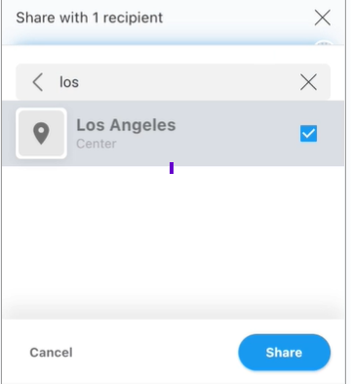Close the Share with 1 recipient dialog
The width and height of the screenshot is (352, 384).
[323, 18]
